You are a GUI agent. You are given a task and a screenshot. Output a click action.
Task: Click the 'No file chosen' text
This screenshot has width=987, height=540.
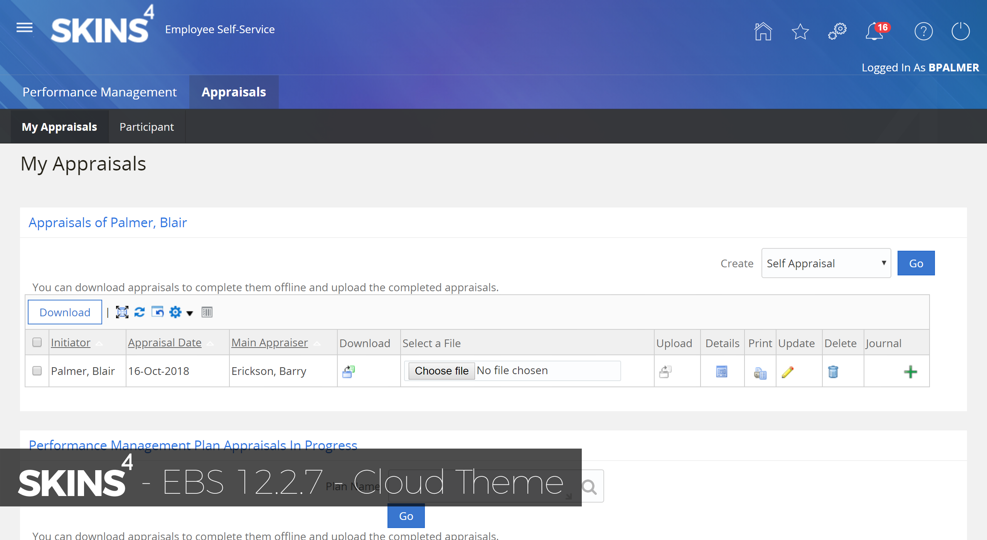(512, 370)
